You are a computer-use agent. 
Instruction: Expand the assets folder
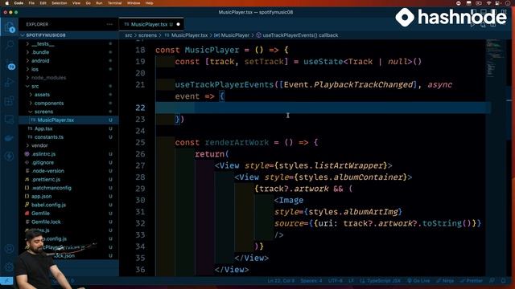[69, 95]
